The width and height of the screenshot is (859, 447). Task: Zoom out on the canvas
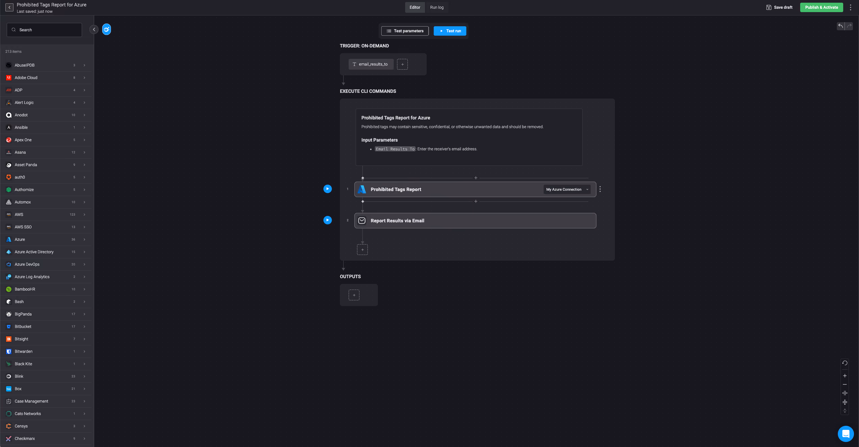[x=845, y=384]
